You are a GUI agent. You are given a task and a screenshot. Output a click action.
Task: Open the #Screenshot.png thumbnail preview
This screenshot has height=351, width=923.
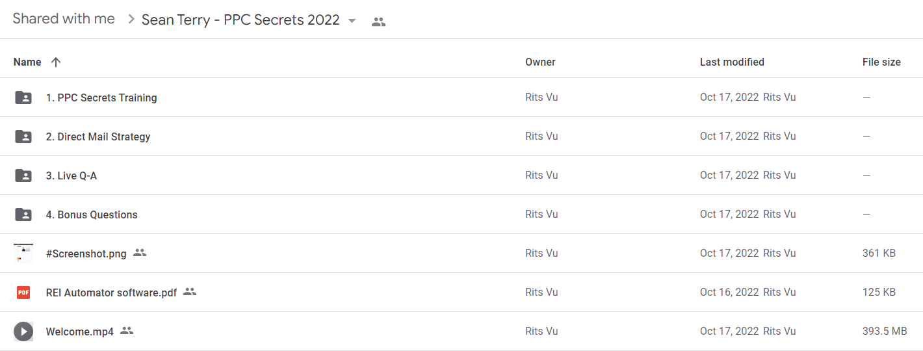(23, 253)
